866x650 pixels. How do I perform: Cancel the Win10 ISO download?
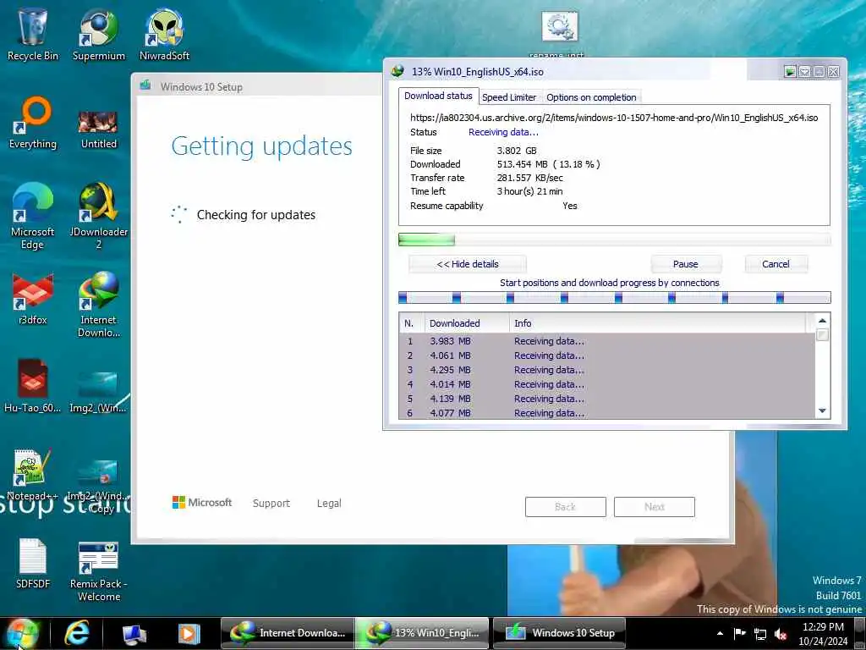tap(776, 264)
